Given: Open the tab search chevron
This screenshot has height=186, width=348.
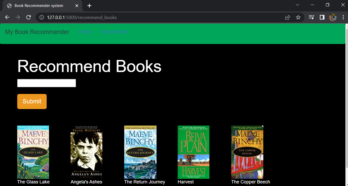Looking at the screenshot, I should pos(297,5).
